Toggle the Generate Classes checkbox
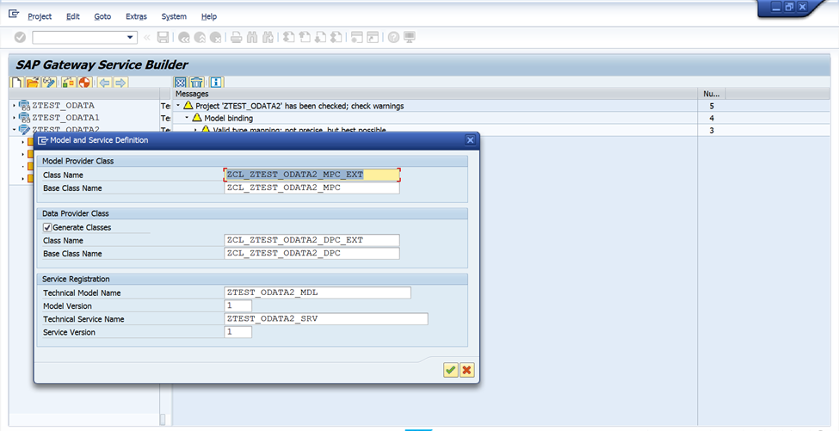This screenshot has width=839, height=431. pyautogui.click(x=47, y=227)
